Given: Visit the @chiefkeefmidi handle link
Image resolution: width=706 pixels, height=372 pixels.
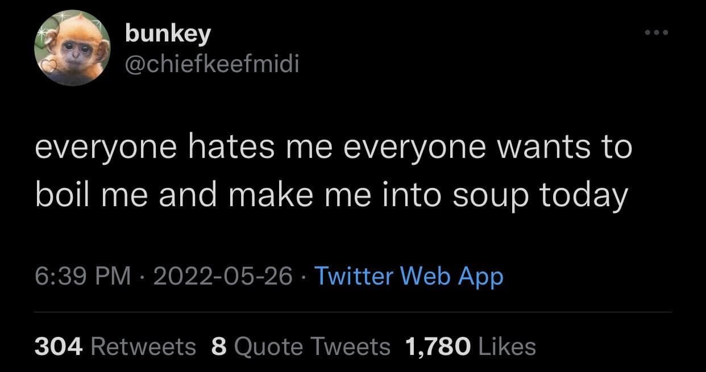Looking at the screenshot, I should point(211,66).
